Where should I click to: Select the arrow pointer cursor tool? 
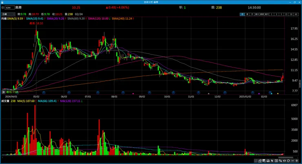(272, 161)
